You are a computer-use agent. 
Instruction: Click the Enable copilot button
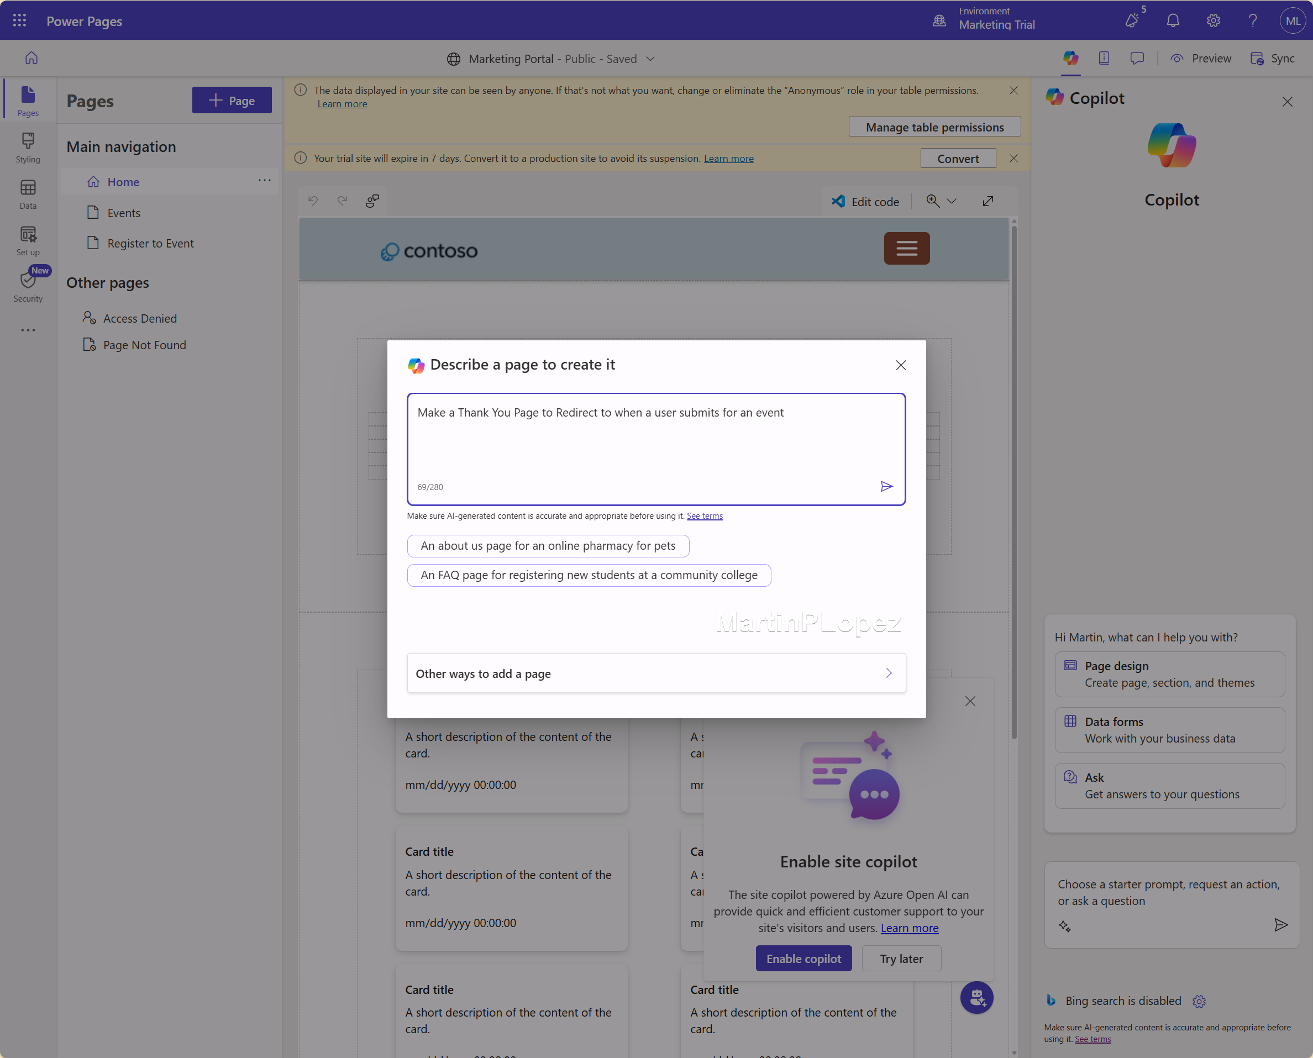pyautogui.click(x=803, y=959)
